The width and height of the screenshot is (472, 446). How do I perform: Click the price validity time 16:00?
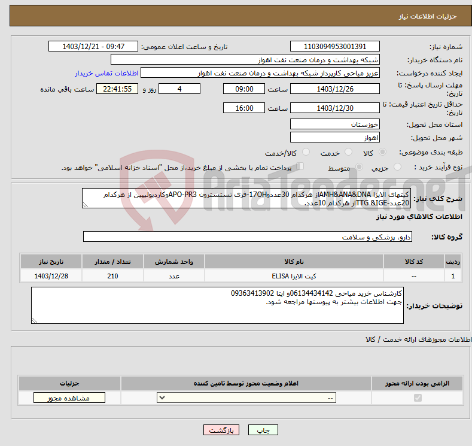tap(244, 108)
